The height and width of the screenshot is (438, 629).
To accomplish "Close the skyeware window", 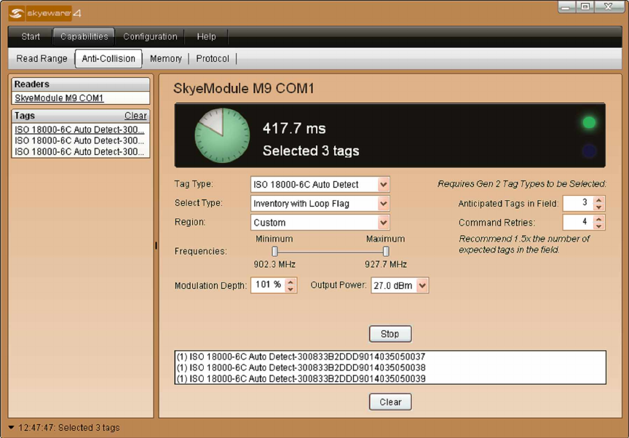I will click(609, 7).
